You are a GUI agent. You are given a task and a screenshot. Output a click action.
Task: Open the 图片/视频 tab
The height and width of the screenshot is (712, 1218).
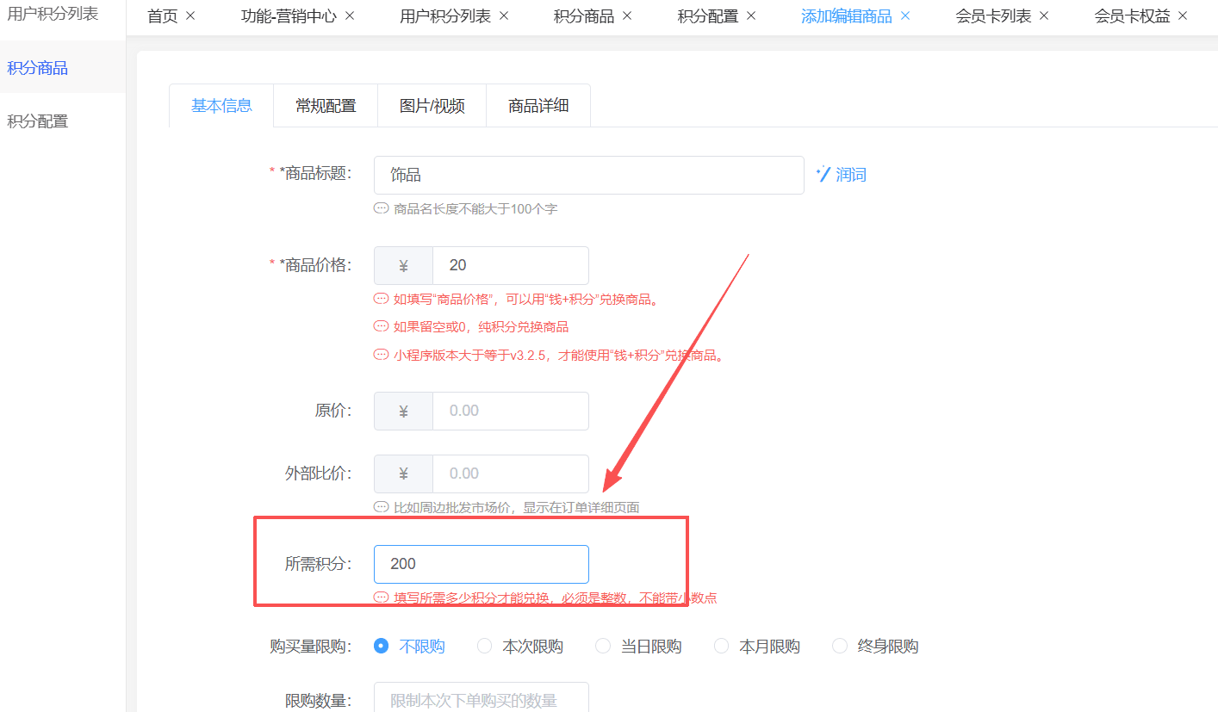tap(432, 106)
